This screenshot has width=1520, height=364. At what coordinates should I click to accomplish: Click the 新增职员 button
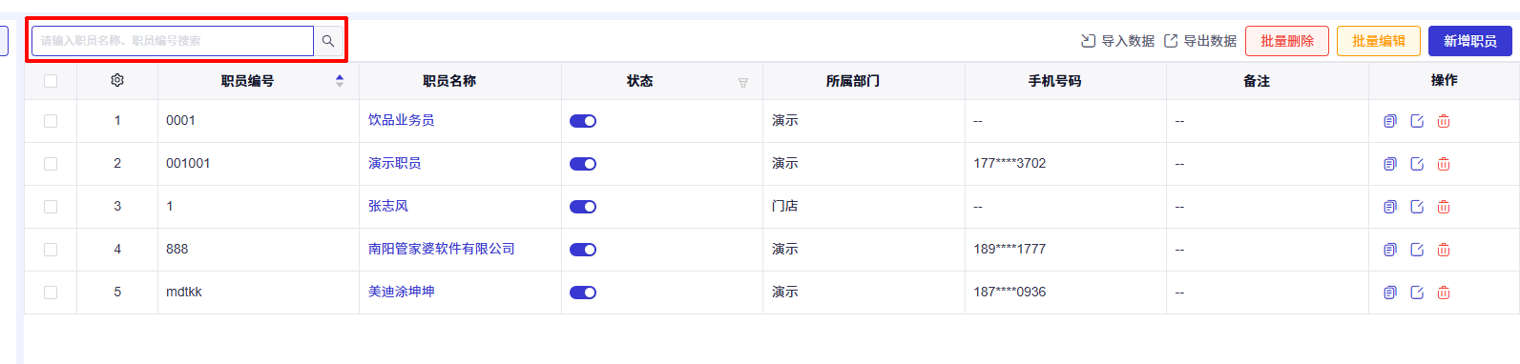(1470, 41)
